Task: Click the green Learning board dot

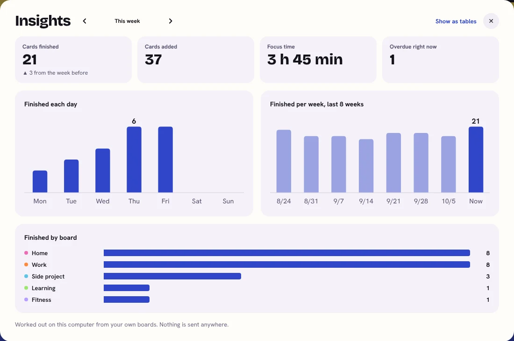Action: coord(26,288)
